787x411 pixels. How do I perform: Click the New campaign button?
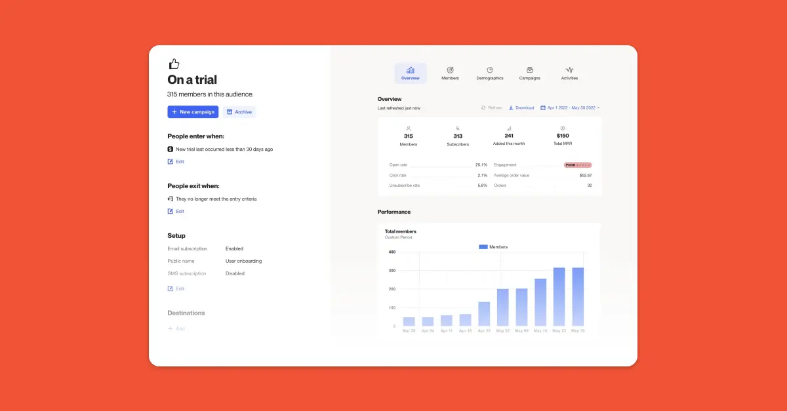coord(193,111)
